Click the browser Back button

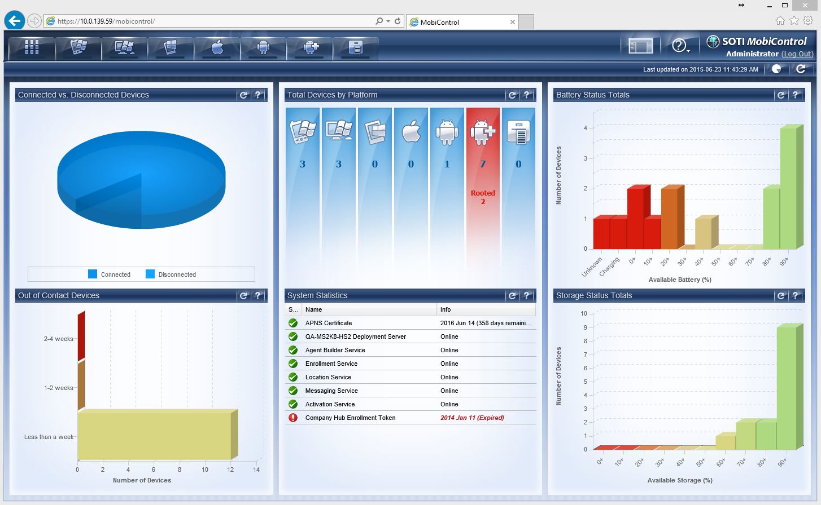pyautogui.click(x=15, y=21)
